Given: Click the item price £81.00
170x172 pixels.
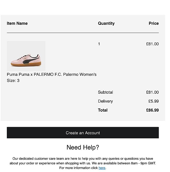Looking at the screenshot, I should pos(152,44).
